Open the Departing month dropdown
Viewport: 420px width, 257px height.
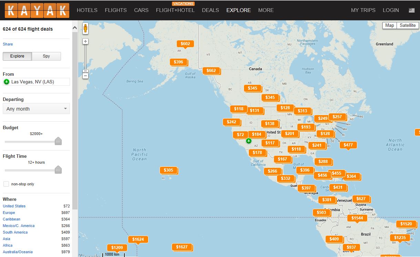click(x=36, y=109)
